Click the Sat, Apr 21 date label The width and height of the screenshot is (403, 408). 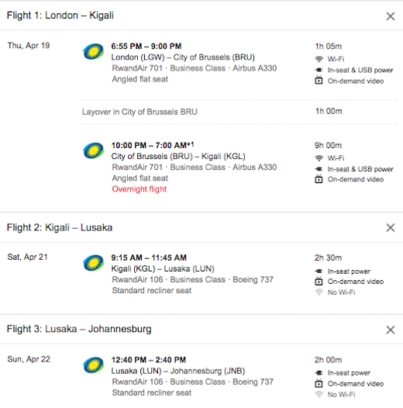pos(28,257)
